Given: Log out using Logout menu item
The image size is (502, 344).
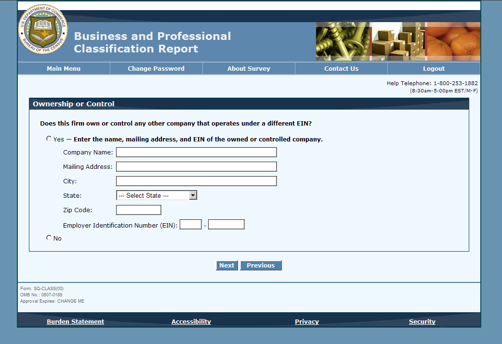Looking at the screenshot, I should click(x=434, y=68).
